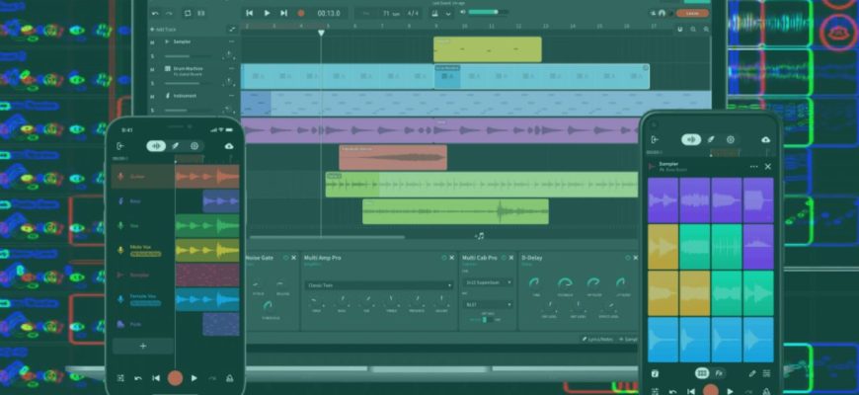
Task: Toggle the power button on Noise Gate effect
Action: [x=285, y=258]
